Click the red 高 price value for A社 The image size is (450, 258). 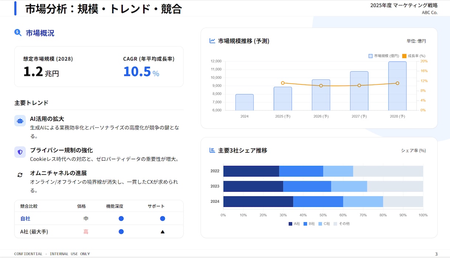coord(86,232)
